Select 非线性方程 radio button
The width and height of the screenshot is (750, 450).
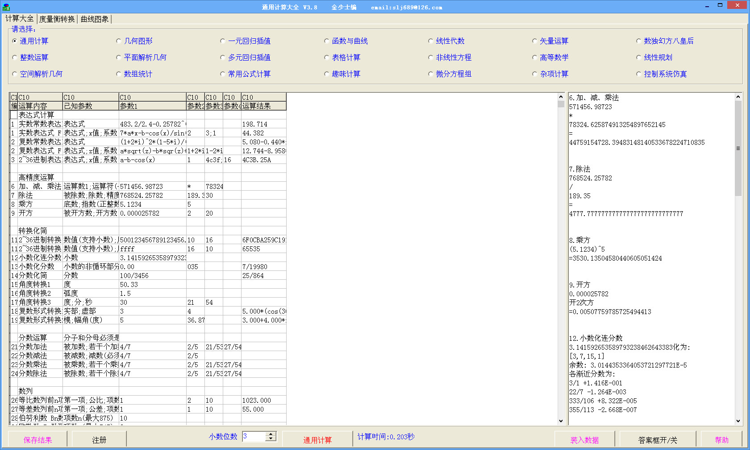(x=450, y=57)
